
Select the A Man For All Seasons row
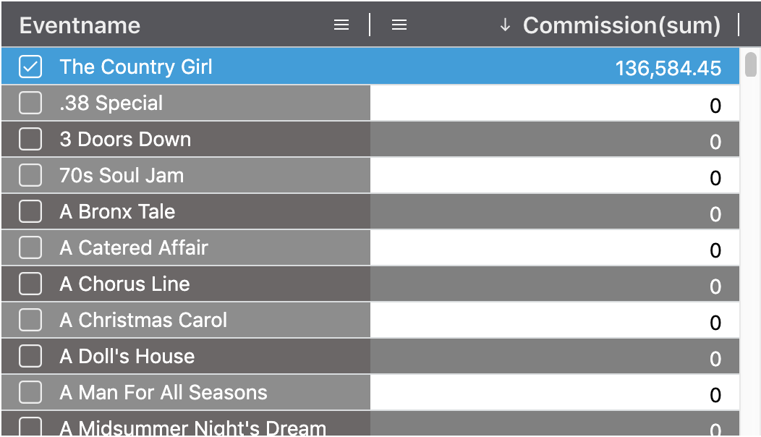pos(163,393)
